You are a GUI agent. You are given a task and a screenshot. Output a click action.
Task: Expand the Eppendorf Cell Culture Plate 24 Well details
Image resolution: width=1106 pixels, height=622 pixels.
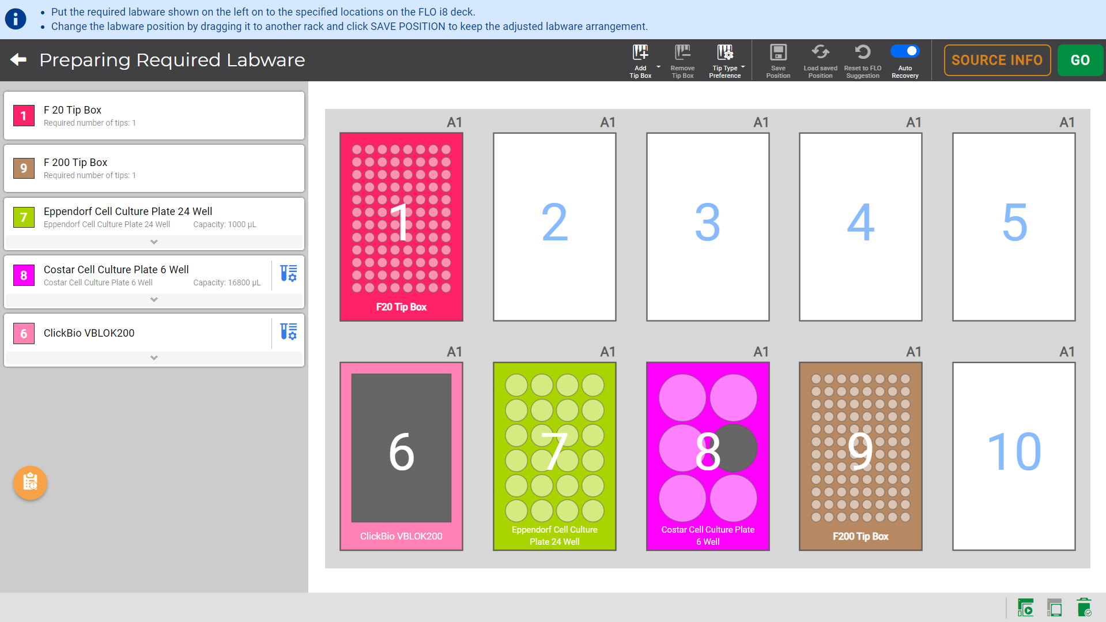tap(154, 242)
